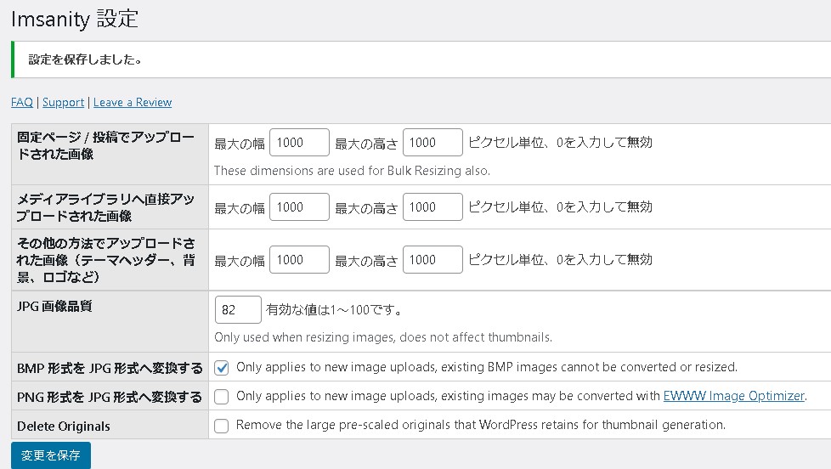Image resolution: width=831 pixels, height=469 pixels.
Task: Click 最大の高さ field in the その他の方法 row
Action: 432,260
